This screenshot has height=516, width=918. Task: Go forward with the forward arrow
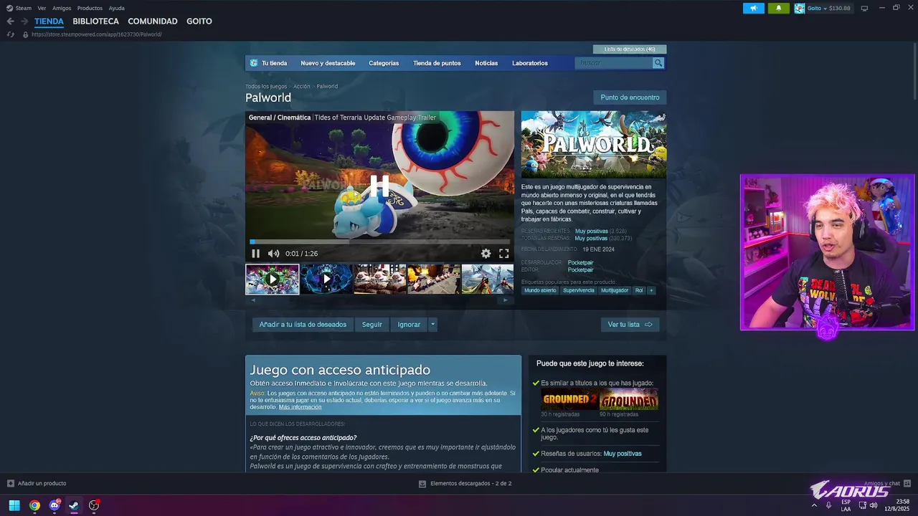coord(24,21)
